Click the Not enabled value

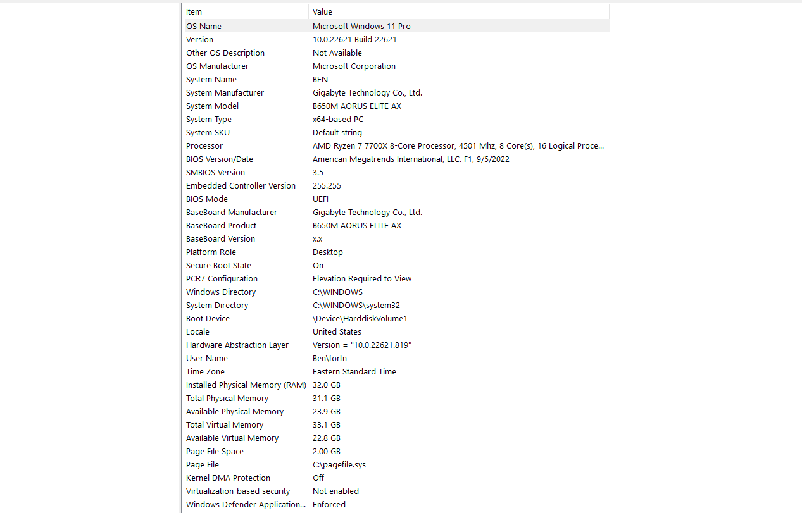coord(335,491)
